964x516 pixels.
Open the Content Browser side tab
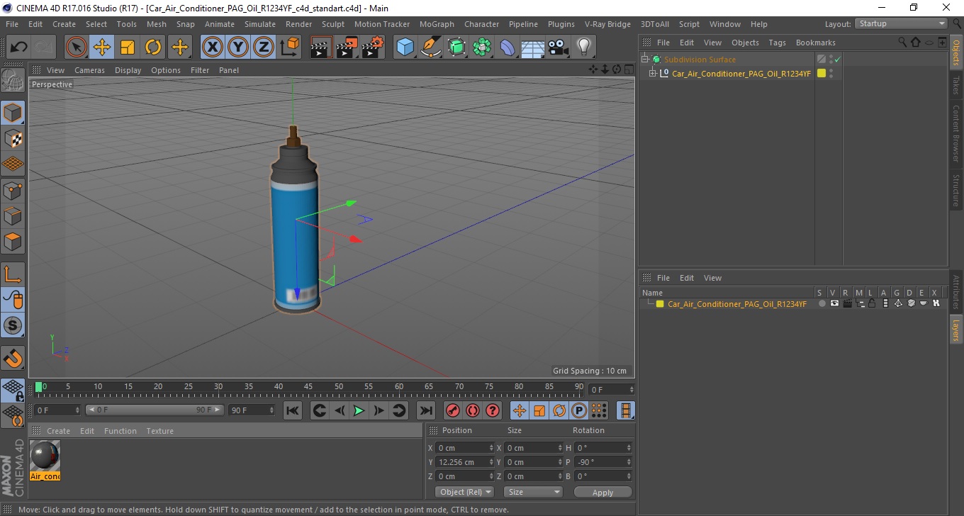pyautogui.click(x=956, y=133)
